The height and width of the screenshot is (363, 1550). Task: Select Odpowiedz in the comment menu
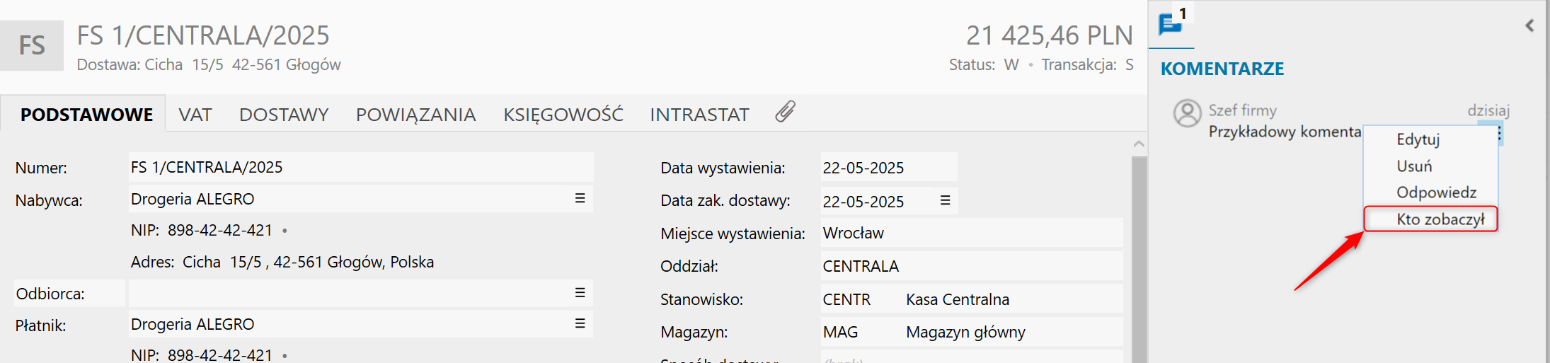pos(1436,192)
